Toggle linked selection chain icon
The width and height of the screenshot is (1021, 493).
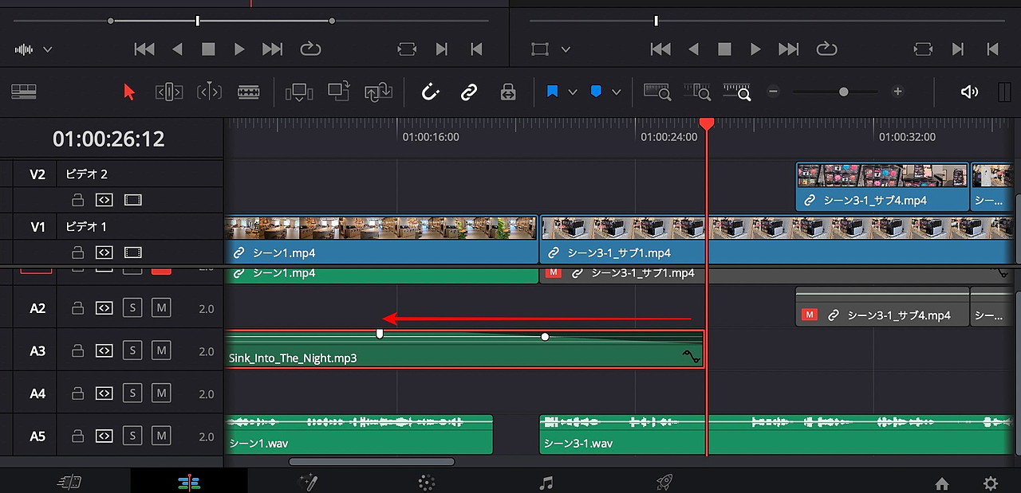[469, 92]
